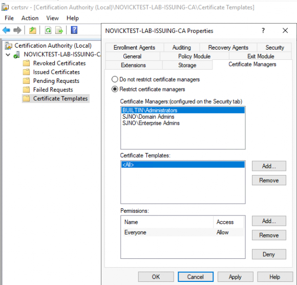Click the Refresh toolbar icon

[x=48, y=30]
